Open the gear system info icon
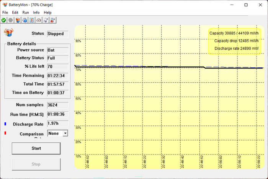Viewport: 268px width, 179px height. click(x=25, y=20)
